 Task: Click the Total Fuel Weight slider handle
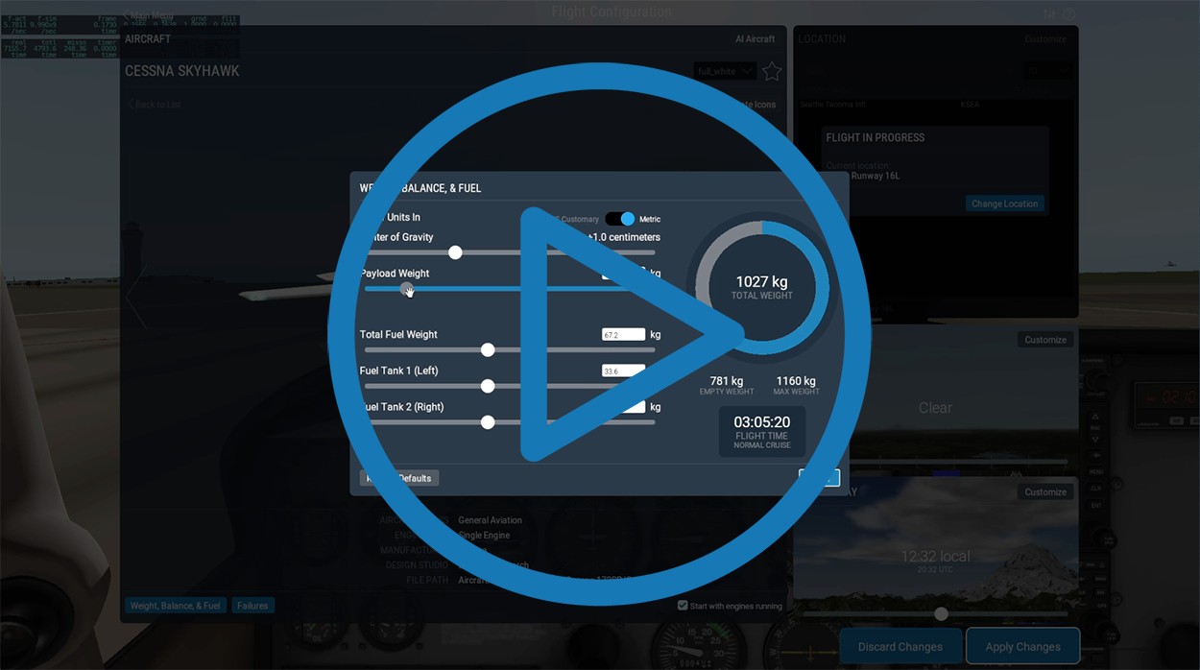[488, 350]
